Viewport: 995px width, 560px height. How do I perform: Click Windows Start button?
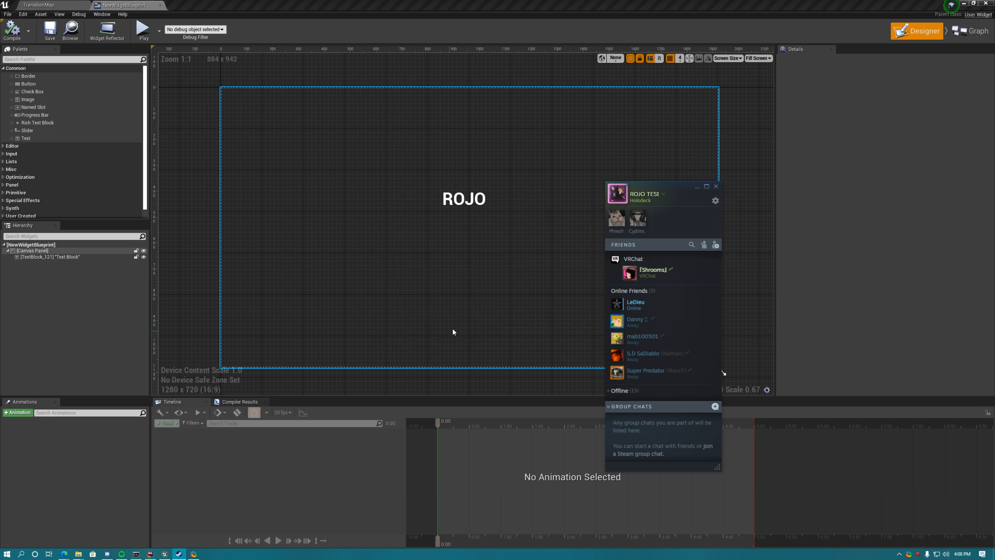pyautogui.click(x=7, y=554)
